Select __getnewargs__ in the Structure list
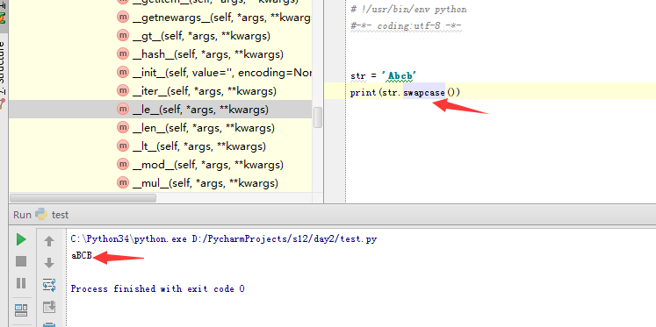 pyautogui.click(x=221, y=18)
